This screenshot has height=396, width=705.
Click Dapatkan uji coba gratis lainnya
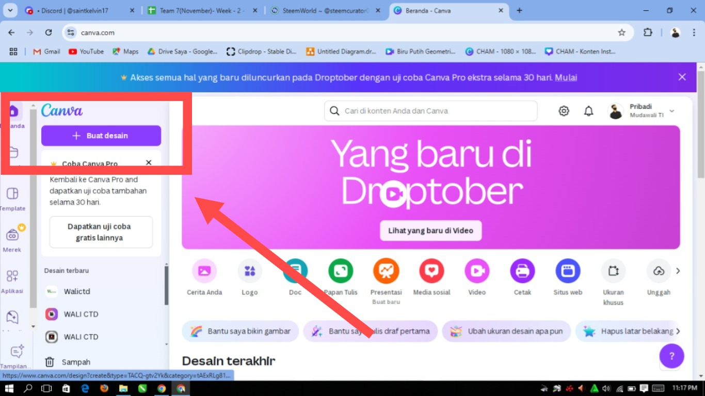101,232
